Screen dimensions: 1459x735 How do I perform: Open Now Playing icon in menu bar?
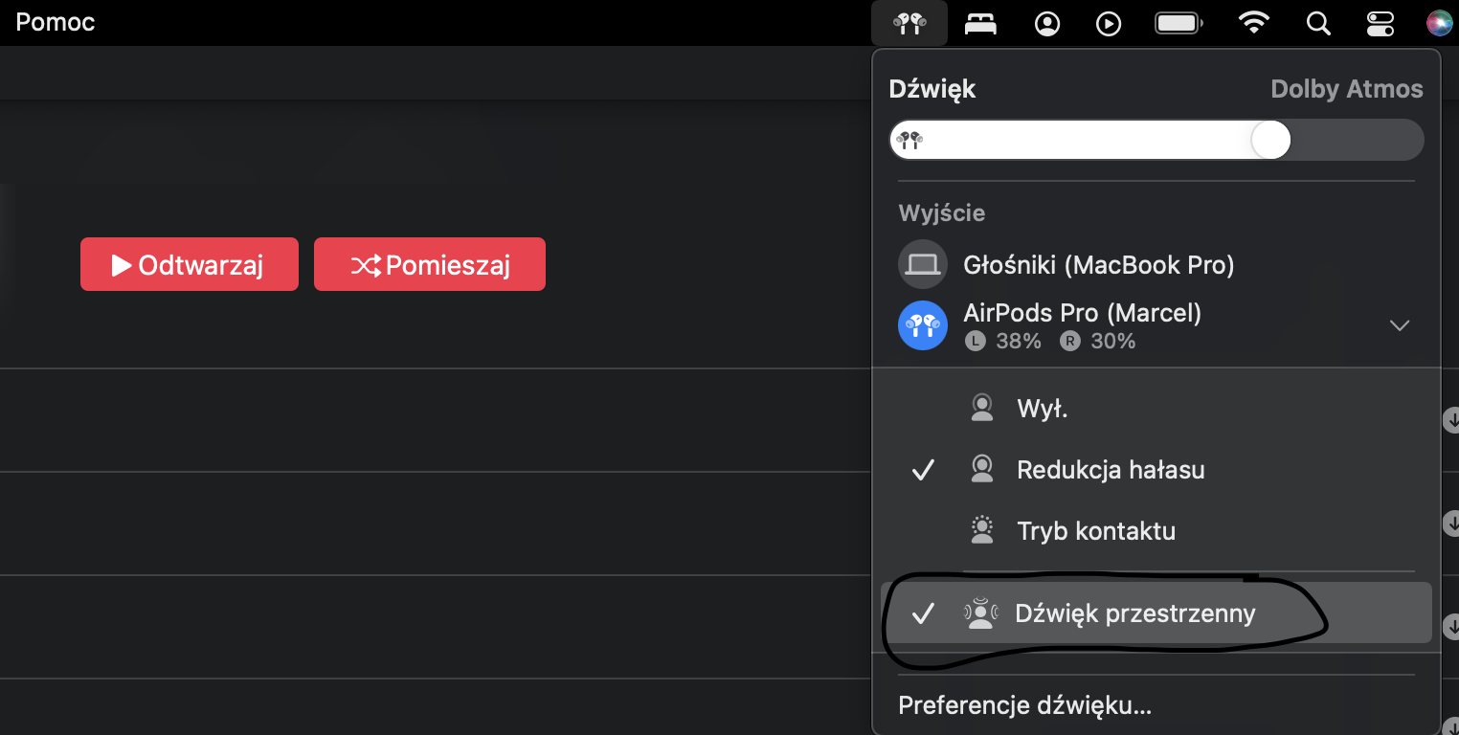[x=1109, y=23]
